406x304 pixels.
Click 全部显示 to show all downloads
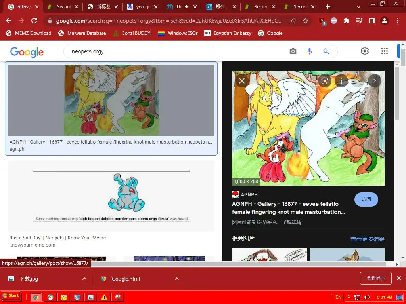point(376,278)
